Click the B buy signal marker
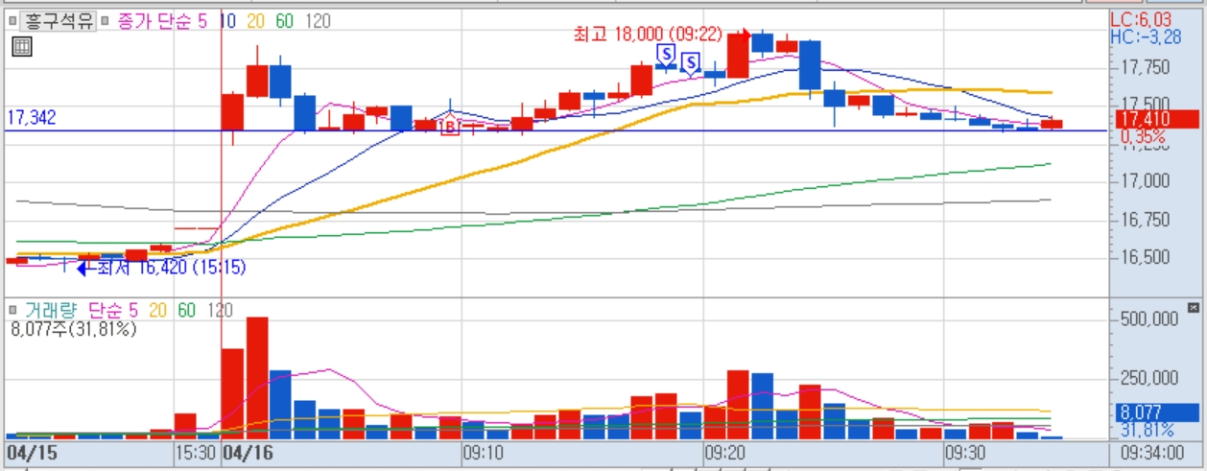Image resolution: width=1207 pixels, height=471 pixels. click(448, 126)
